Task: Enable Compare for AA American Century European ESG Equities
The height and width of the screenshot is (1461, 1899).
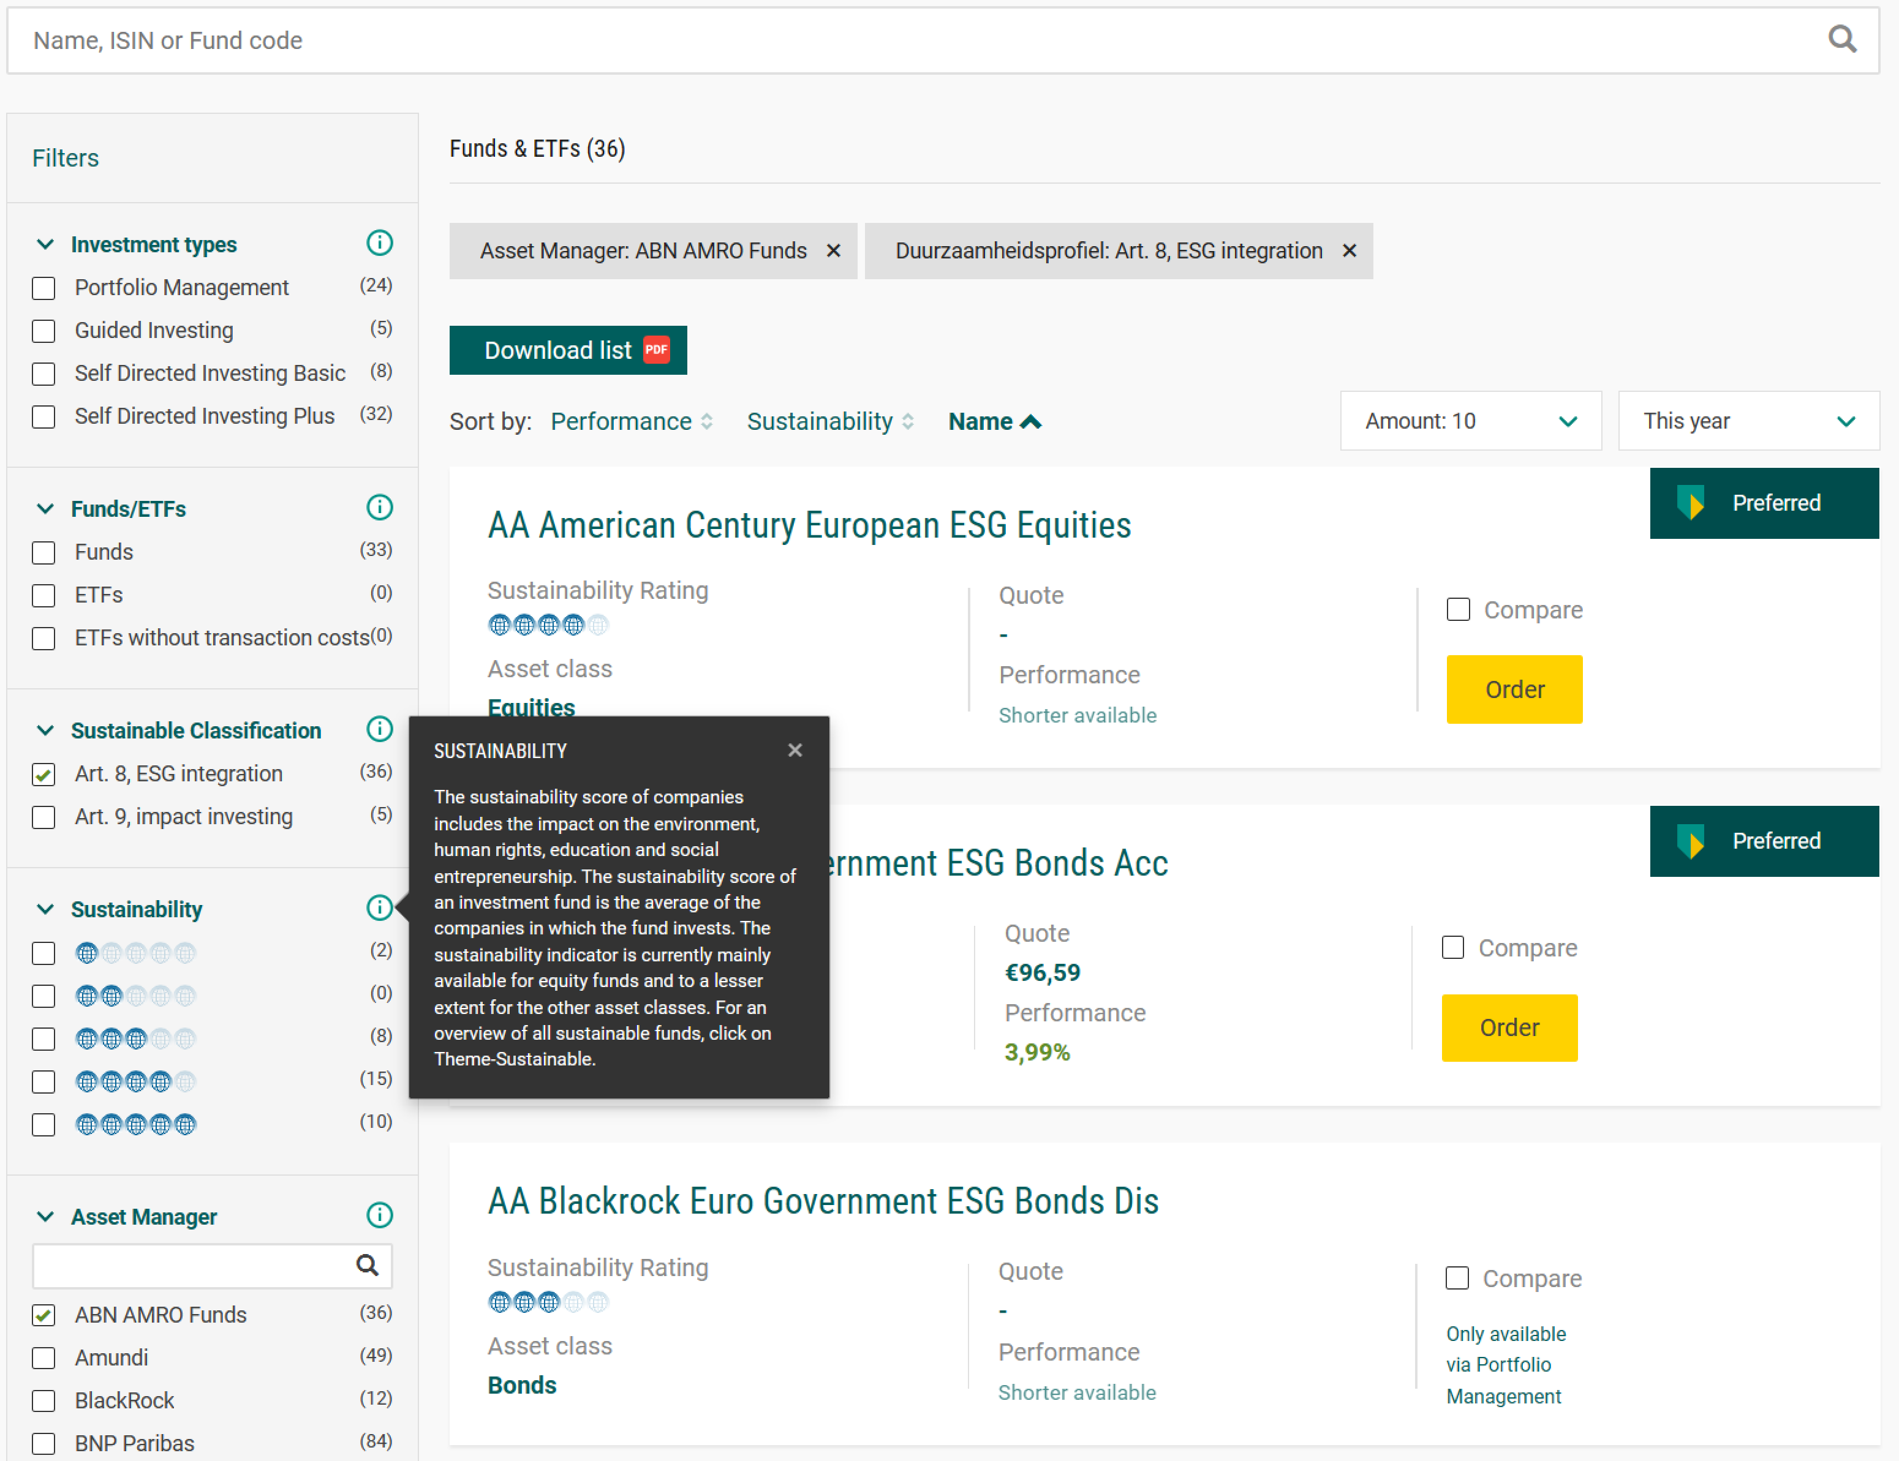Action: click(1457, 609)
